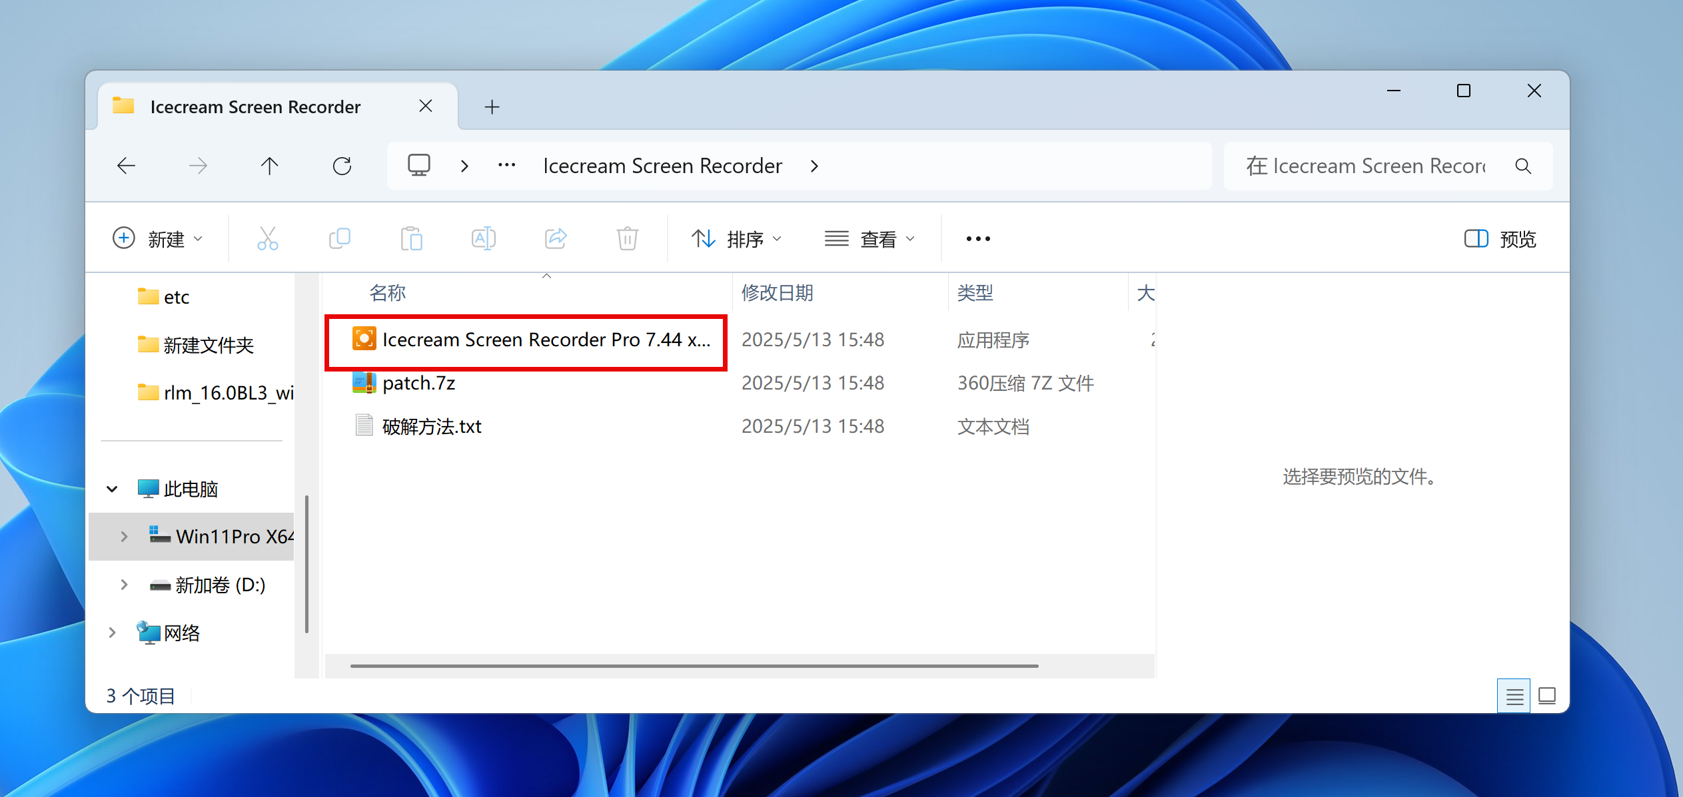Click the Paste clipboard icon
The image size is (1683, 797).
(x=412, y=238)
